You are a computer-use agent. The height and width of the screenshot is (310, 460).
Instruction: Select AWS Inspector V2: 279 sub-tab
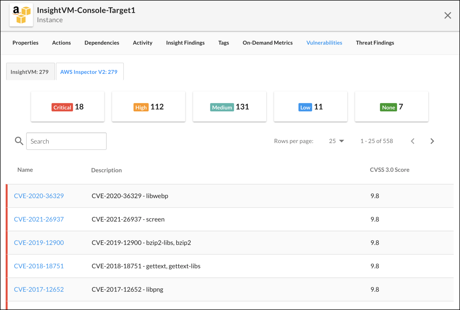coord(90,72)
